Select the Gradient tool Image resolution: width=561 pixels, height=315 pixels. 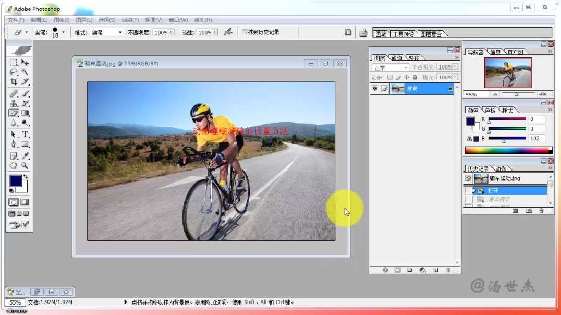pos(25,113)
